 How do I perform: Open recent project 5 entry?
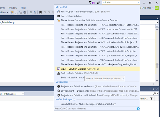pyautogui.click(x=97, y=42)
